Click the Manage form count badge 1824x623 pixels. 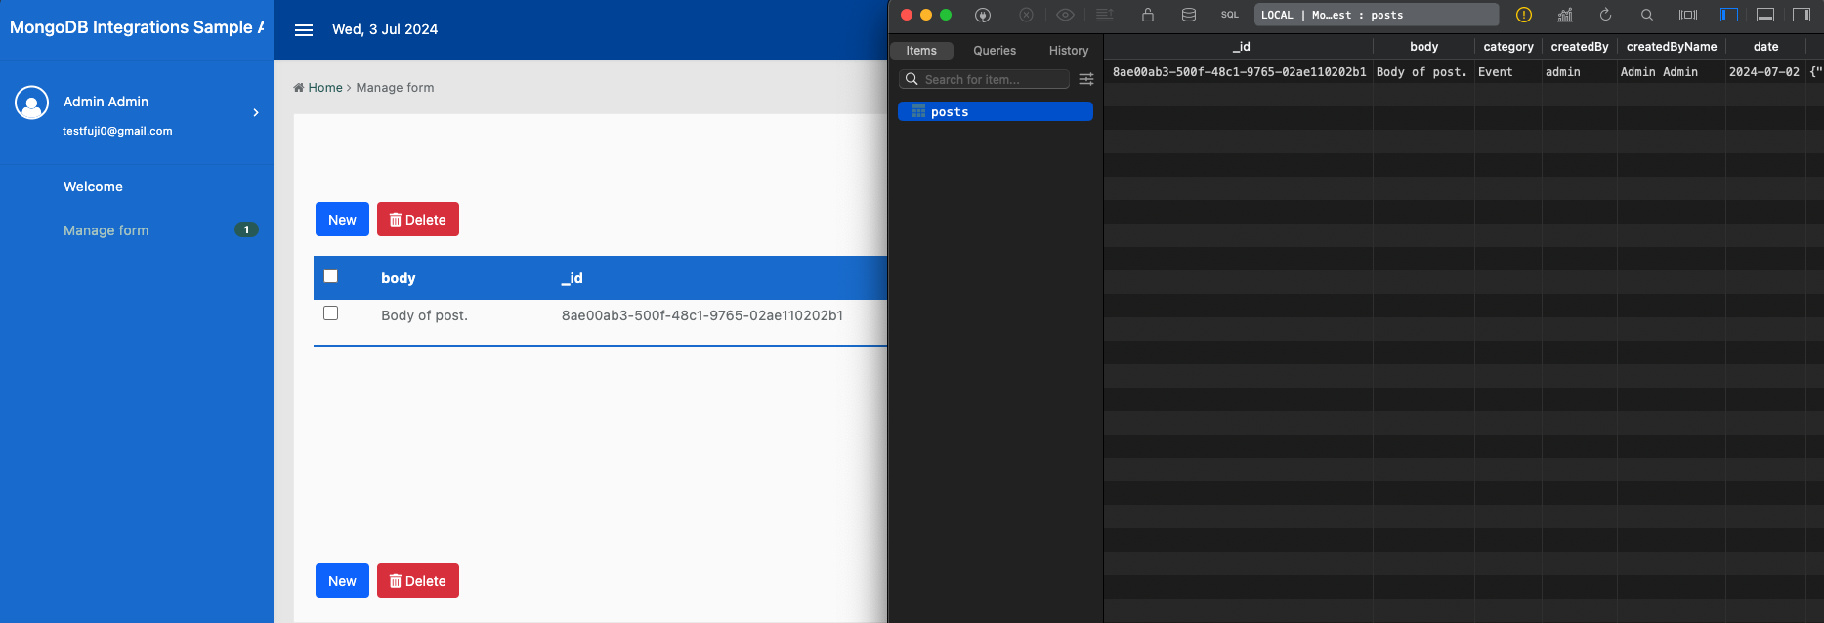(246, 230)
